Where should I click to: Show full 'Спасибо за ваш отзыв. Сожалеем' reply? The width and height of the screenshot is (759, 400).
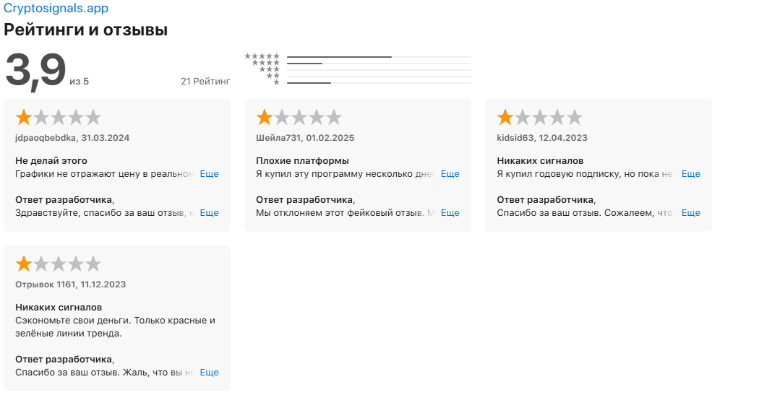click(690, 213)
